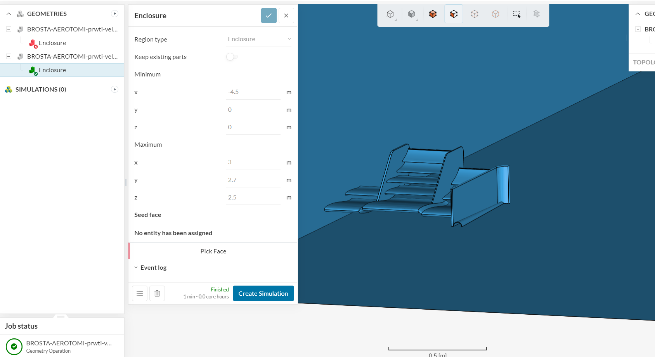Open the Region type dropdown
Image resolution: width=655 pixels, height=357 pixels.
point(259,39)
